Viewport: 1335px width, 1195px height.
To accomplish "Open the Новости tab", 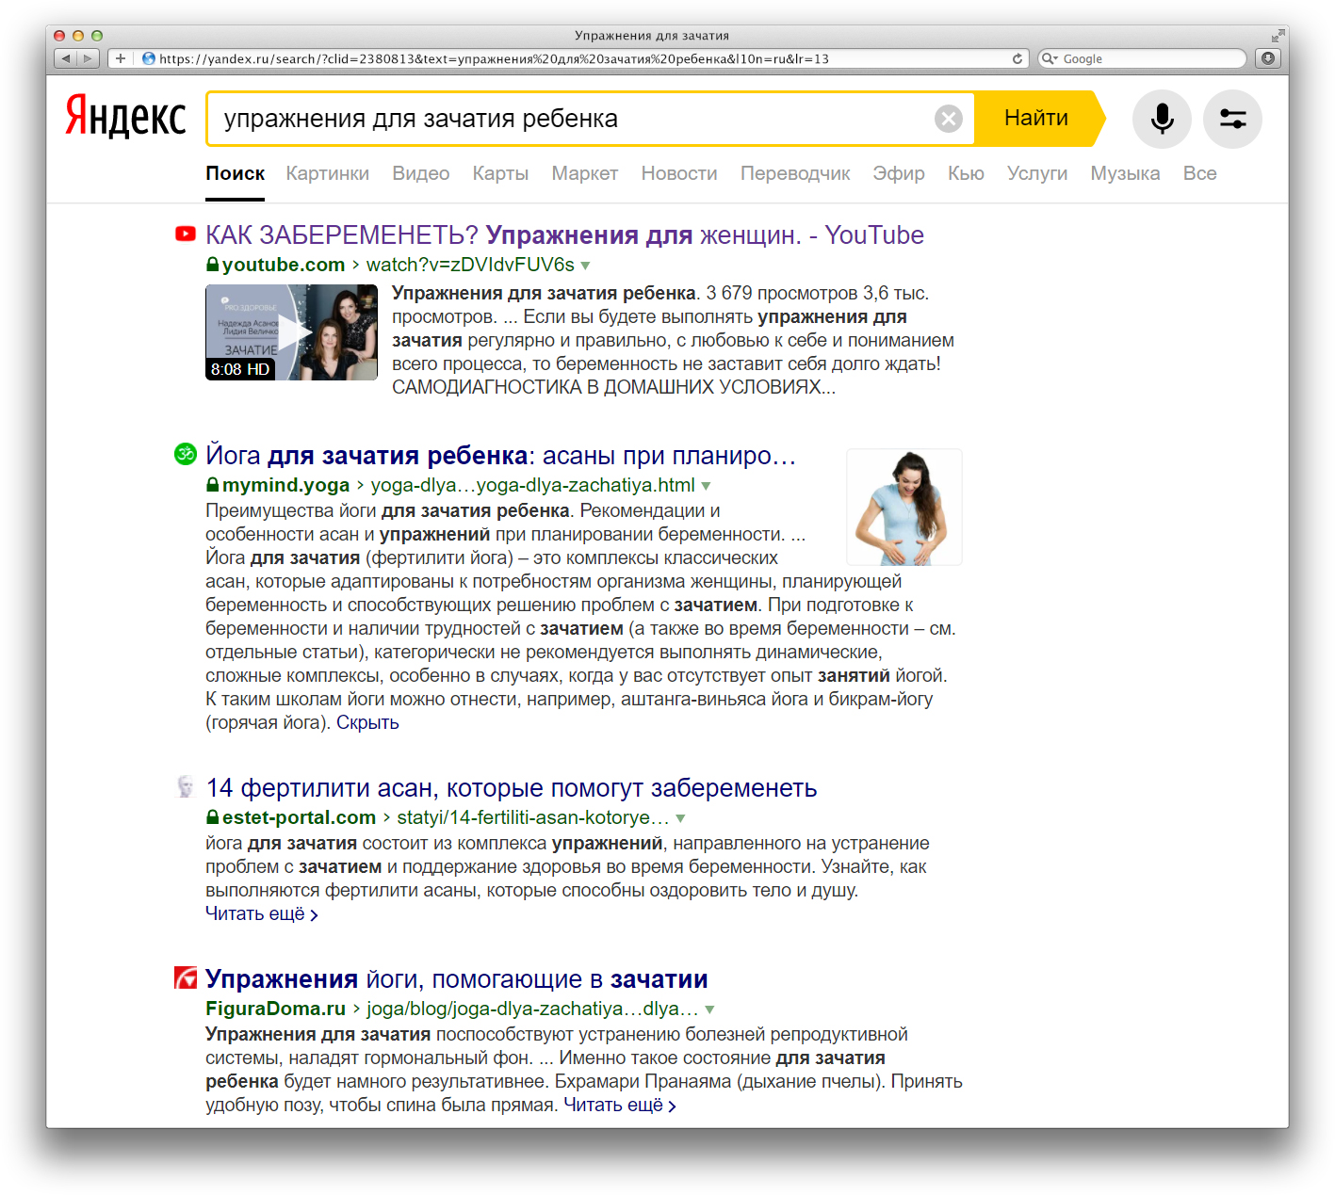I will click(x=679, y=173).
